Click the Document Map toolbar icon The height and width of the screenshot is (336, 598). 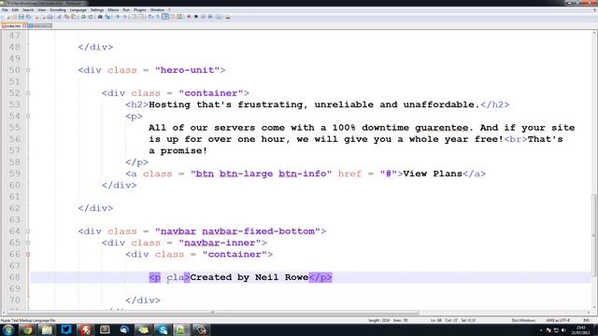point(178,17)
